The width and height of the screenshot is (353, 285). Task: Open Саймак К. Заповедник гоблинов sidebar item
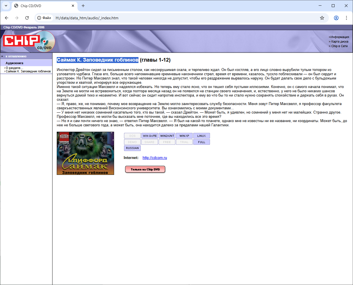[x=28, y=71]
